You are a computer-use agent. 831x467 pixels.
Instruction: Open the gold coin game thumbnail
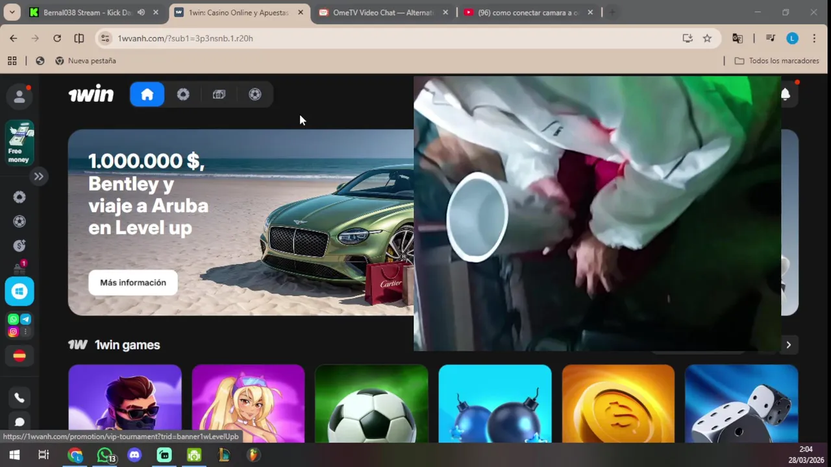(x=618, y=403)
